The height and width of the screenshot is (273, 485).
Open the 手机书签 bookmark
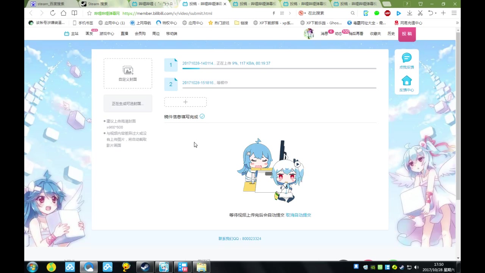[83, 23]
